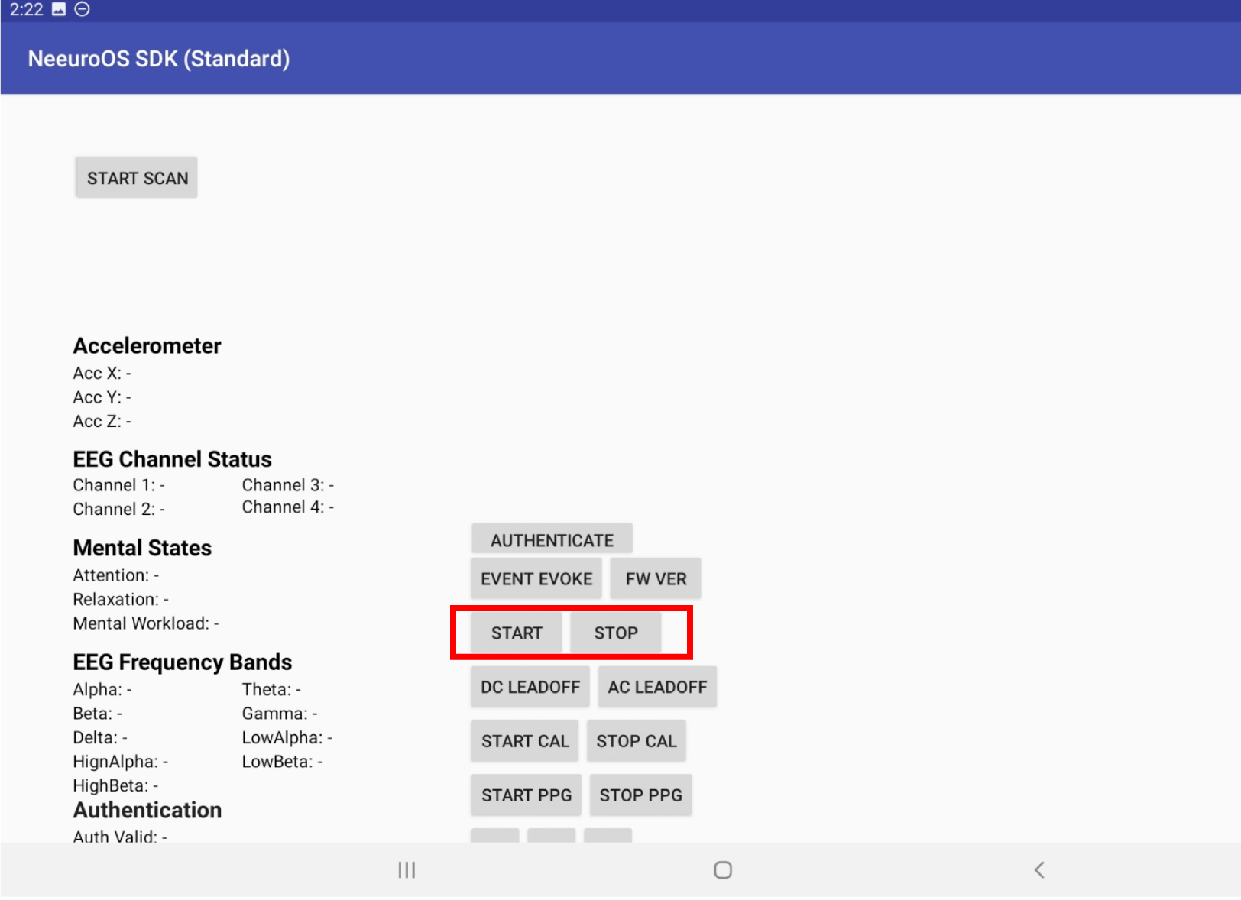Image resolution: width=1241 pixels, height=900 pixels.
Task: Tap FW VER to check firmware version
Action: coord(655,578)
